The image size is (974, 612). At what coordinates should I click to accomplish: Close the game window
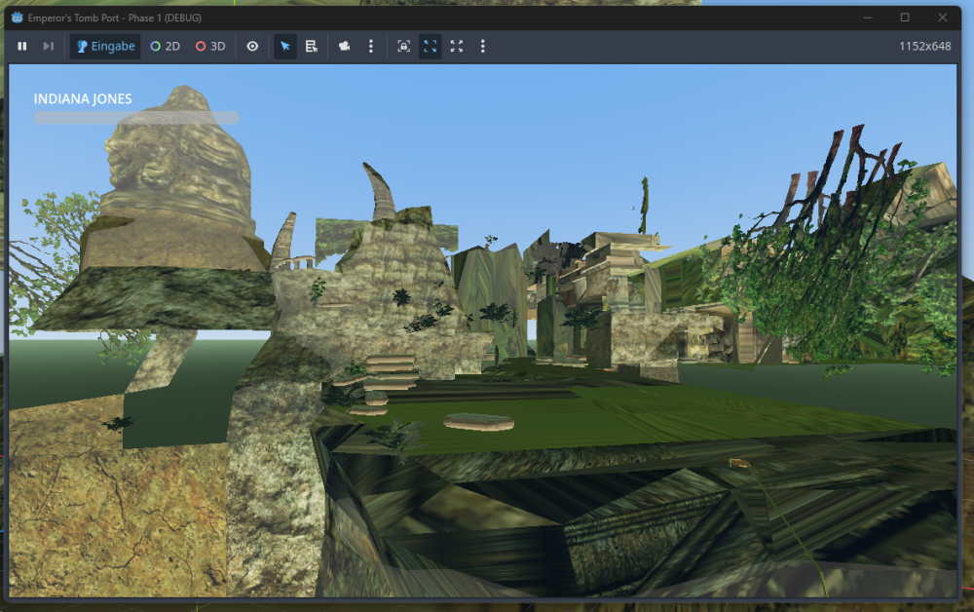pos(942,18)
